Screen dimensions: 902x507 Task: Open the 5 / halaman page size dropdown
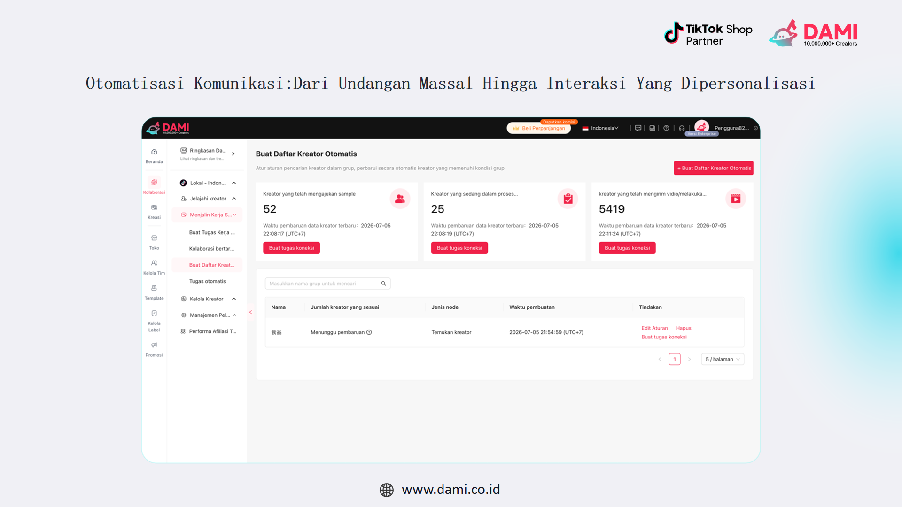[723, 360]
